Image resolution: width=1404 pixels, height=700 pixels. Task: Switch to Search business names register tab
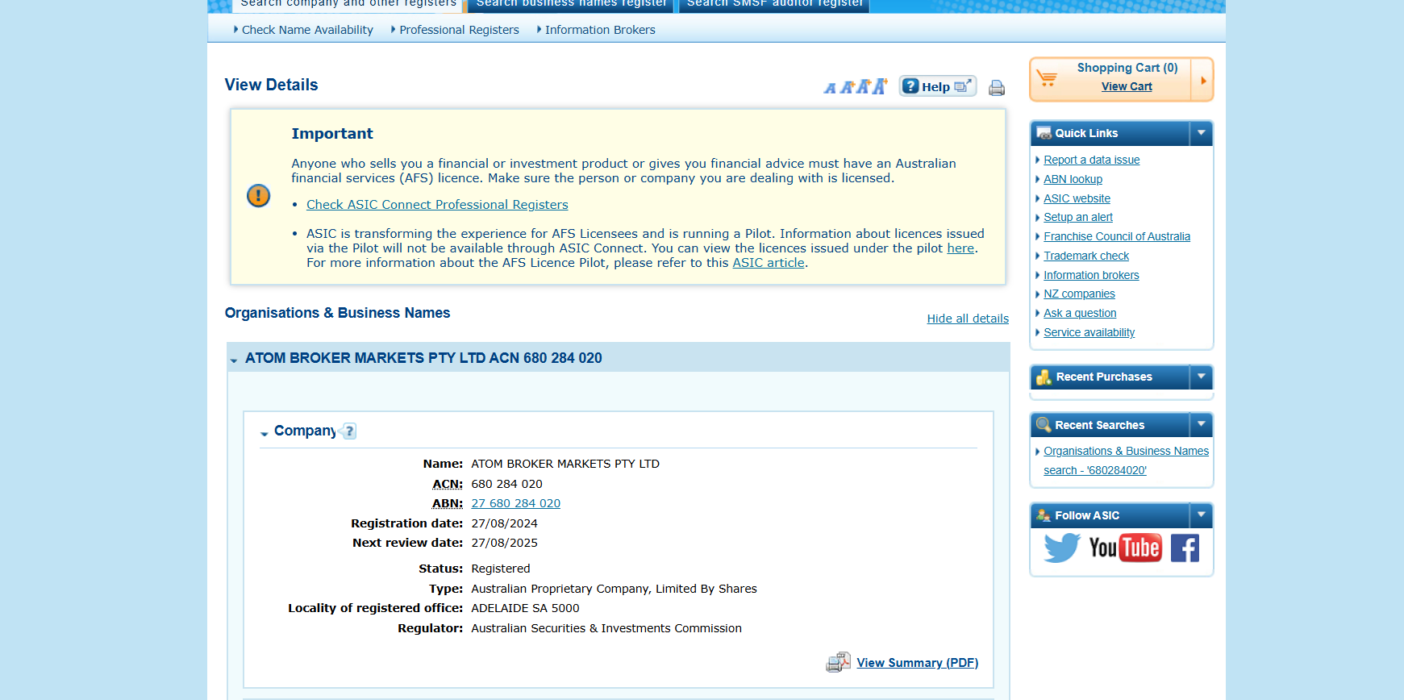point(571,4)
